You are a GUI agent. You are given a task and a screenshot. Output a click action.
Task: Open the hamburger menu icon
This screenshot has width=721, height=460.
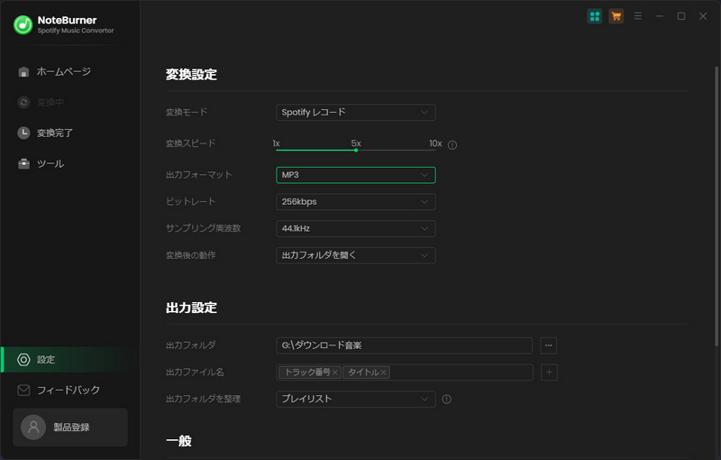[638, 16]
